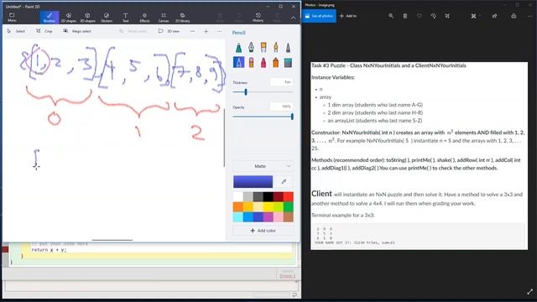Click the Photos zoom magnifier icon
The height and width of the screenshot is (302, 537).
coord(391,16)
